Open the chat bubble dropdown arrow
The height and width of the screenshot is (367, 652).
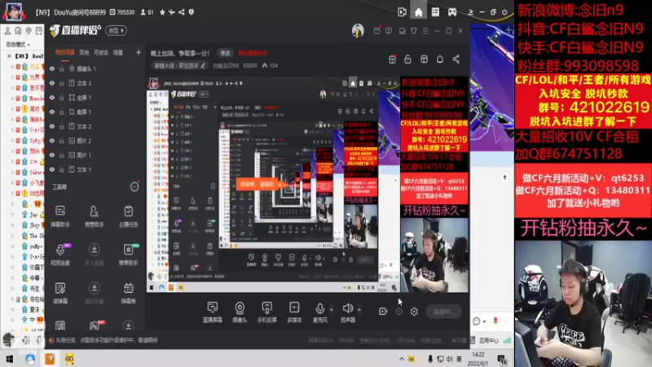484,321
